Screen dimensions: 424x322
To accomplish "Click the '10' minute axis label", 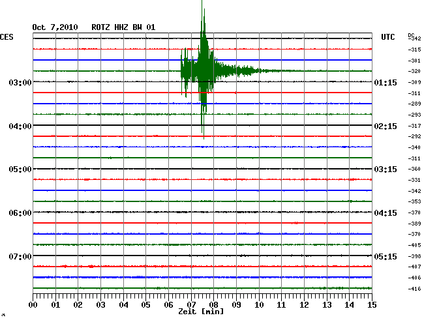I will (259, 305).
